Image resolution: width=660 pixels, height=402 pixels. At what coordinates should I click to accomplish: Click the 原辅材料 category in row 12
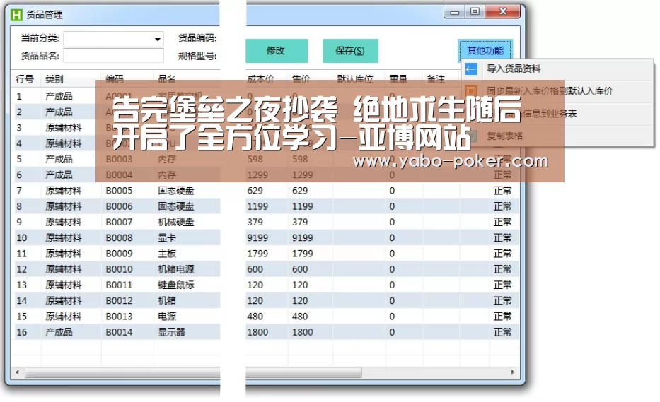point(63,269)
